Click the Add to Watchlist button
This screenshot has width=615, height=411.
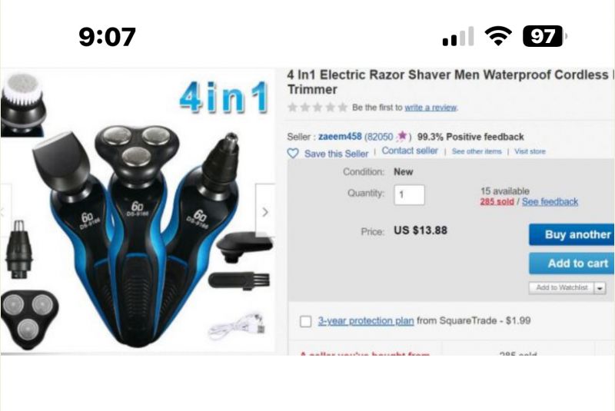562,287
